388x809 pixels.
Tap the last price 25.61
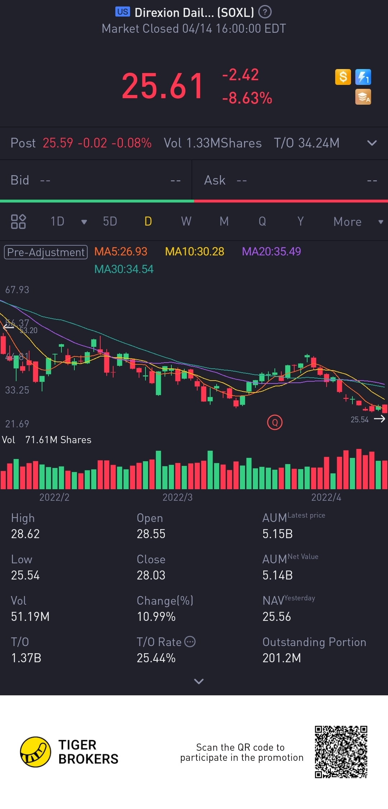click(163, 86)
